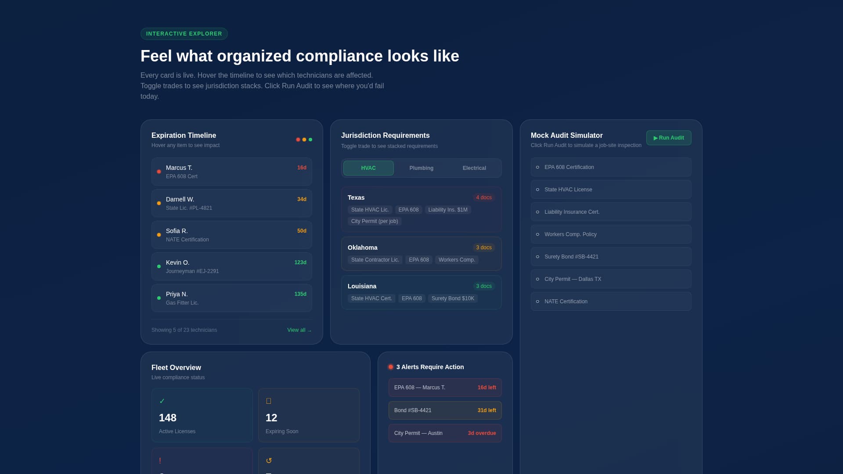Image resolution: width=843 pixels, height=474 pixels.
Task: Toggle the Workers Comp. Policy audit circle
Action: (x=537, y=234)
